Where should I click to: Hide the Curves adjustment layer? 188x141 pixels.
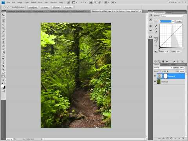(155, 76)
